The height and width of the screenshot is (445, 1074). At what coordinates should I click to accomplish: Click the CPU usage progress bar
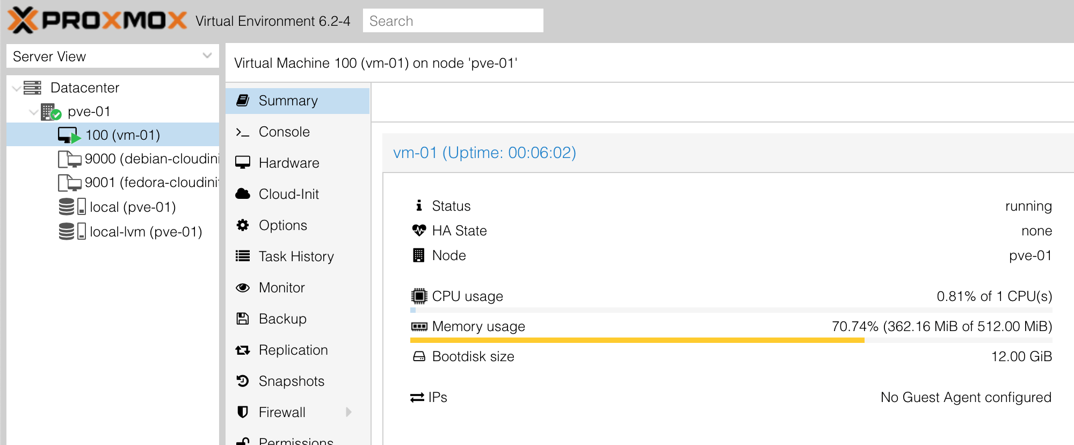731,310
